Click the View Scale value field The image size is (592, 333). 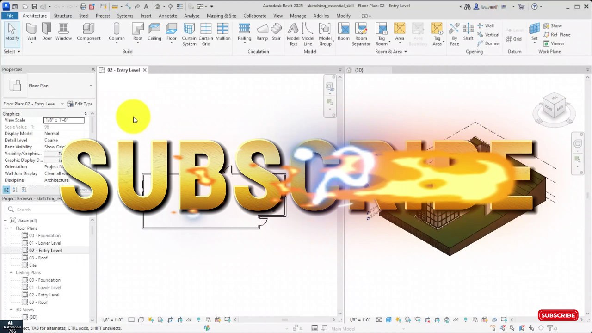tap(64, 120)
